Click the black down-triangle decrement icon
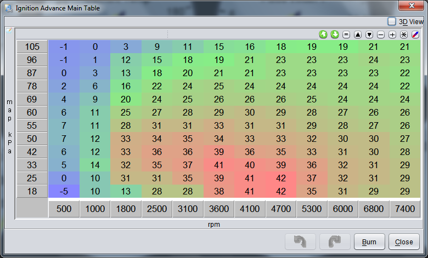This screenshot has width=428, height=258. [369, 35]
